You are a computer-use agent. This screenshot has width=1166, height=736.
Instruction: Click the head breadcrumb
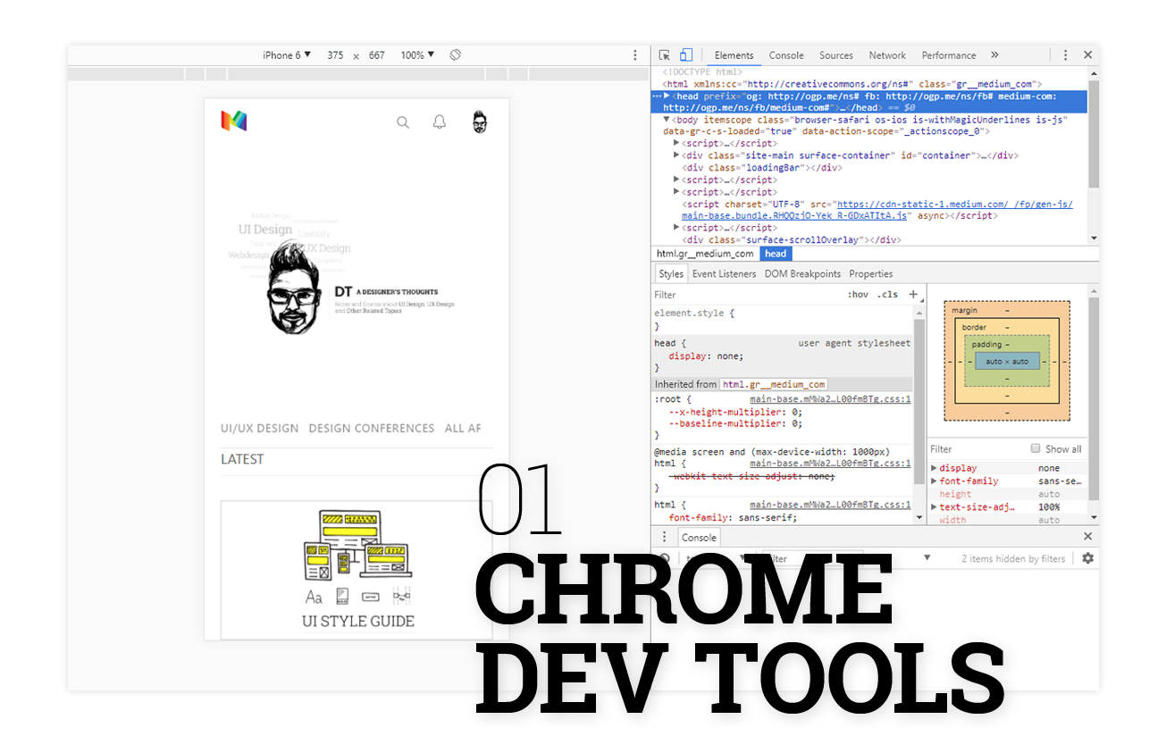tap(776, 254)
